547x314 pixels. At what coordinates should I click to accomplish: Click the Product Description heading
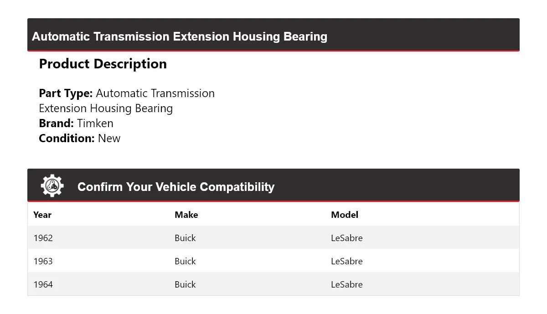(103, 64)
